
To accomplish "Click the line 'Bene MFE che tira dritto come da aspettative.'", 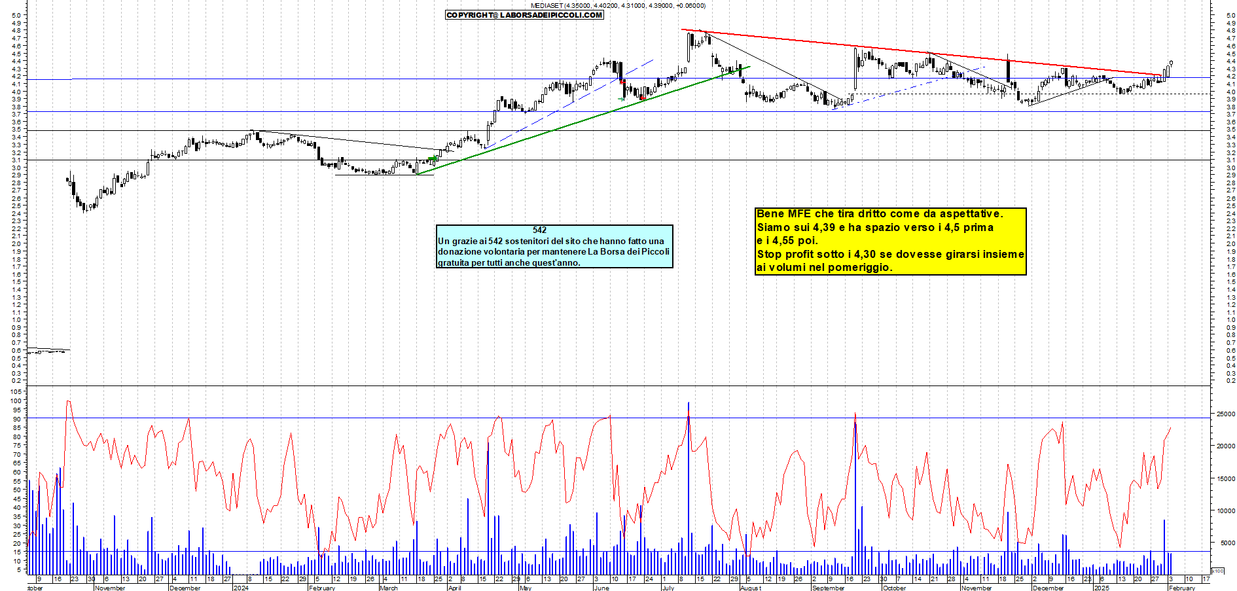I will [880, 214].
